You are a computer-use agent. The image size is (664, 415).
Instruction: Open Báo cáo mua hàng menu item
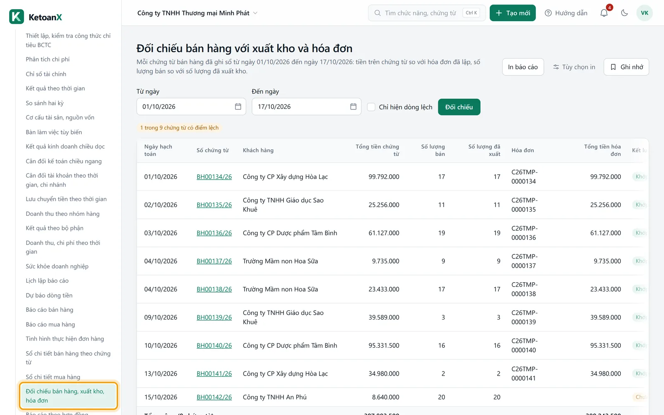pos(50,325)
